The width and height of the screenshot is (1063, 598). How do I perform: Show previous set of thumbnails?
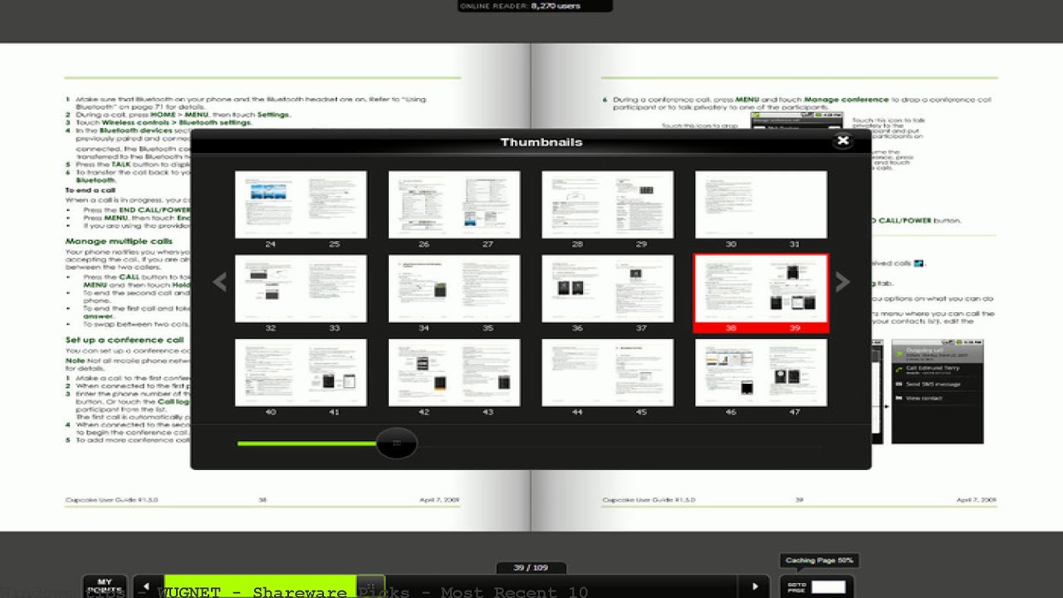[x=219, y=282]
